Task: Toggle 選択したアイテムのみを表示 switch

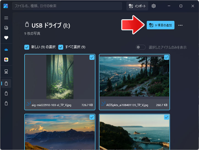Action: point(141,47)
